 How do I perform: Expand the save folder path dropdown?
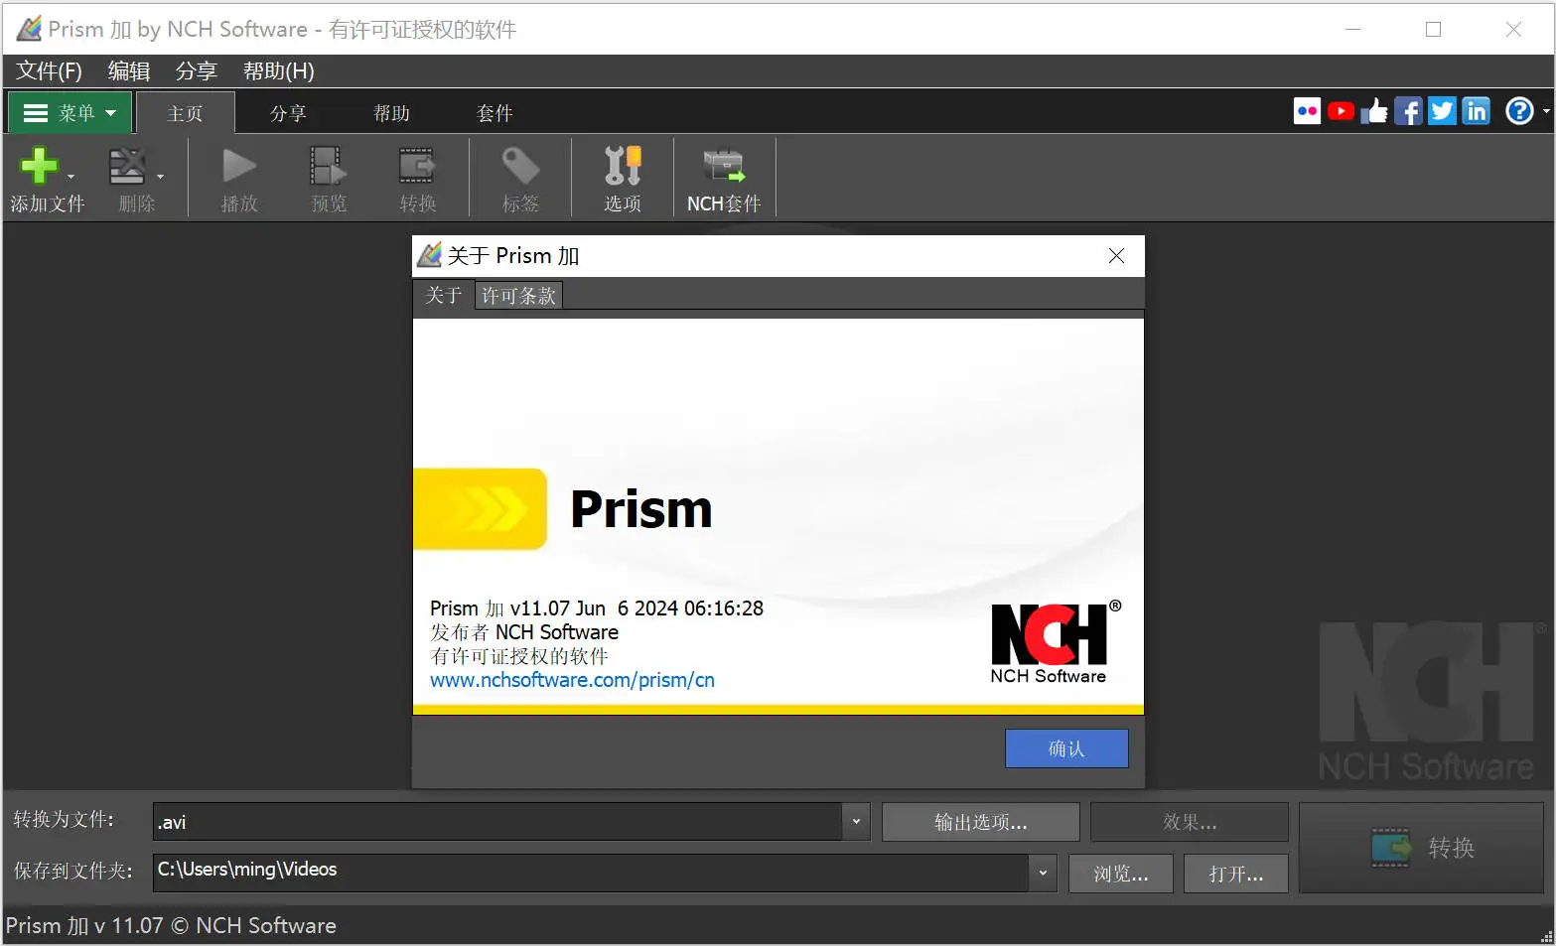1042,874
